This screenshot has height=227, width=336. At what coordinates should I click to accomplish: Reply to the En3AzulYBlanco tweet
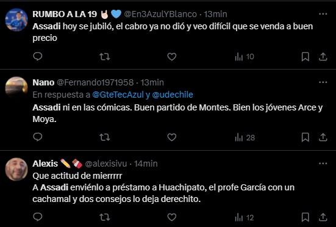click(38, 57)
